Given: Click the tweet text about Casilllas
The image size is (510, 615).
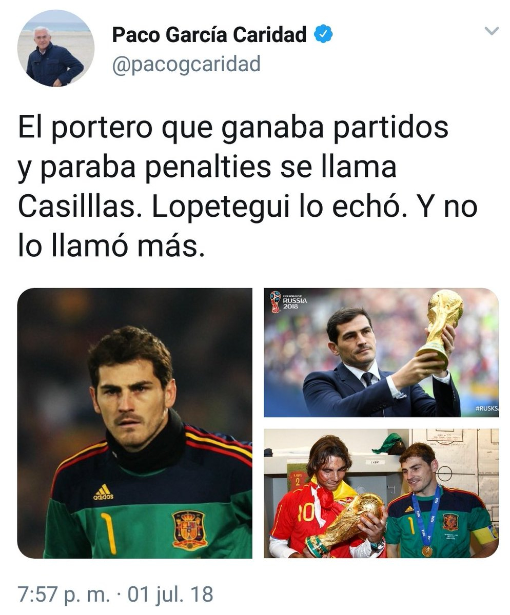Looking at the screenshot, I should pyautogui.click(x=248, y=187).
